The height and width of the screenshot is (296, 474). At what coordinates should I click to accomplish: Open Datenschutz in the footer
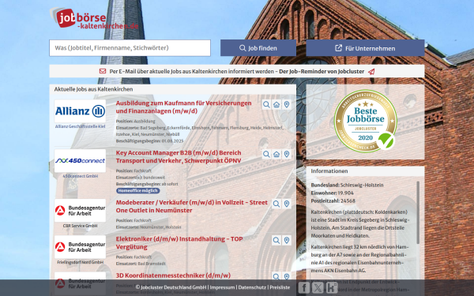pos(252,287)
